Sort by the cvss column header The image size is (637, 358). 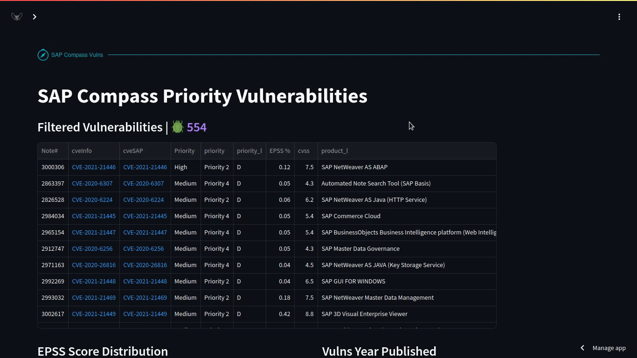click(306, 151)
